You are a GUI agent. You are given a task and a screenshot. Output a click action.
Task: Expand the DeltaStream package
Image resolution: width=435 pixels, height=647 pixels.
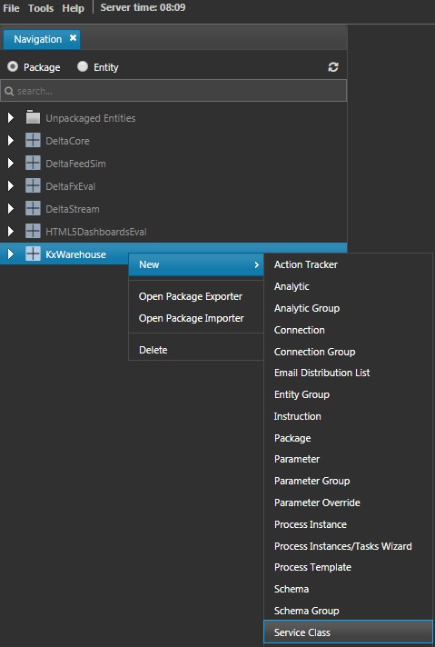pos(11,209)
